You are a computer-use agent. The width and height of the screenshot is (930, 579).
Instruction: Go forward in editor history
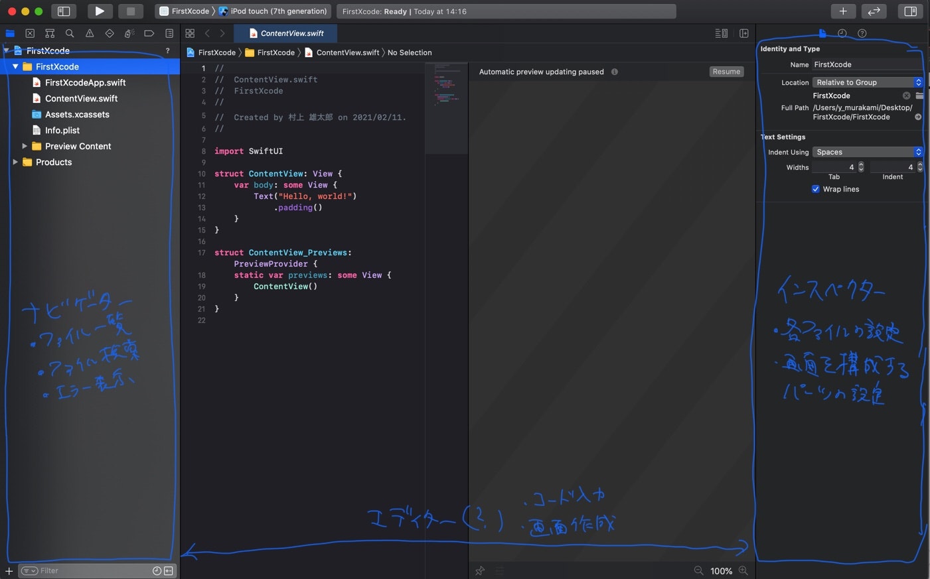click(x=222, y=33)
